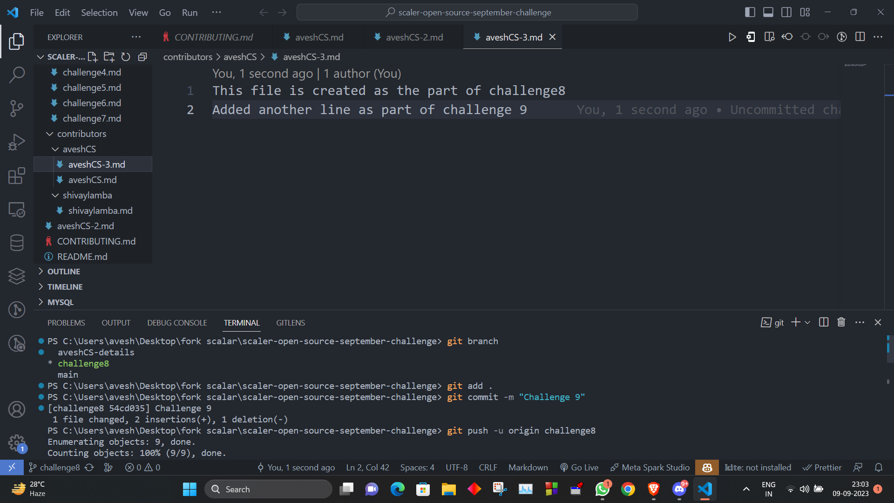Open terminal launch profile dropdown
894x503 pixels.
point(807,322)
